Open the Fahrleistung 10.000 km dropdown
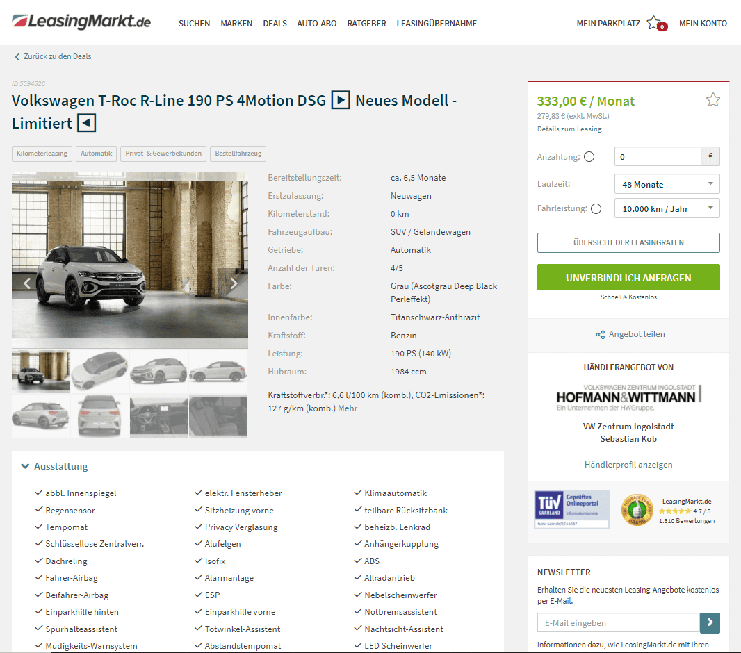Viewport: 741px width, 653px height. pyautogui.click(x=667, y=208)
